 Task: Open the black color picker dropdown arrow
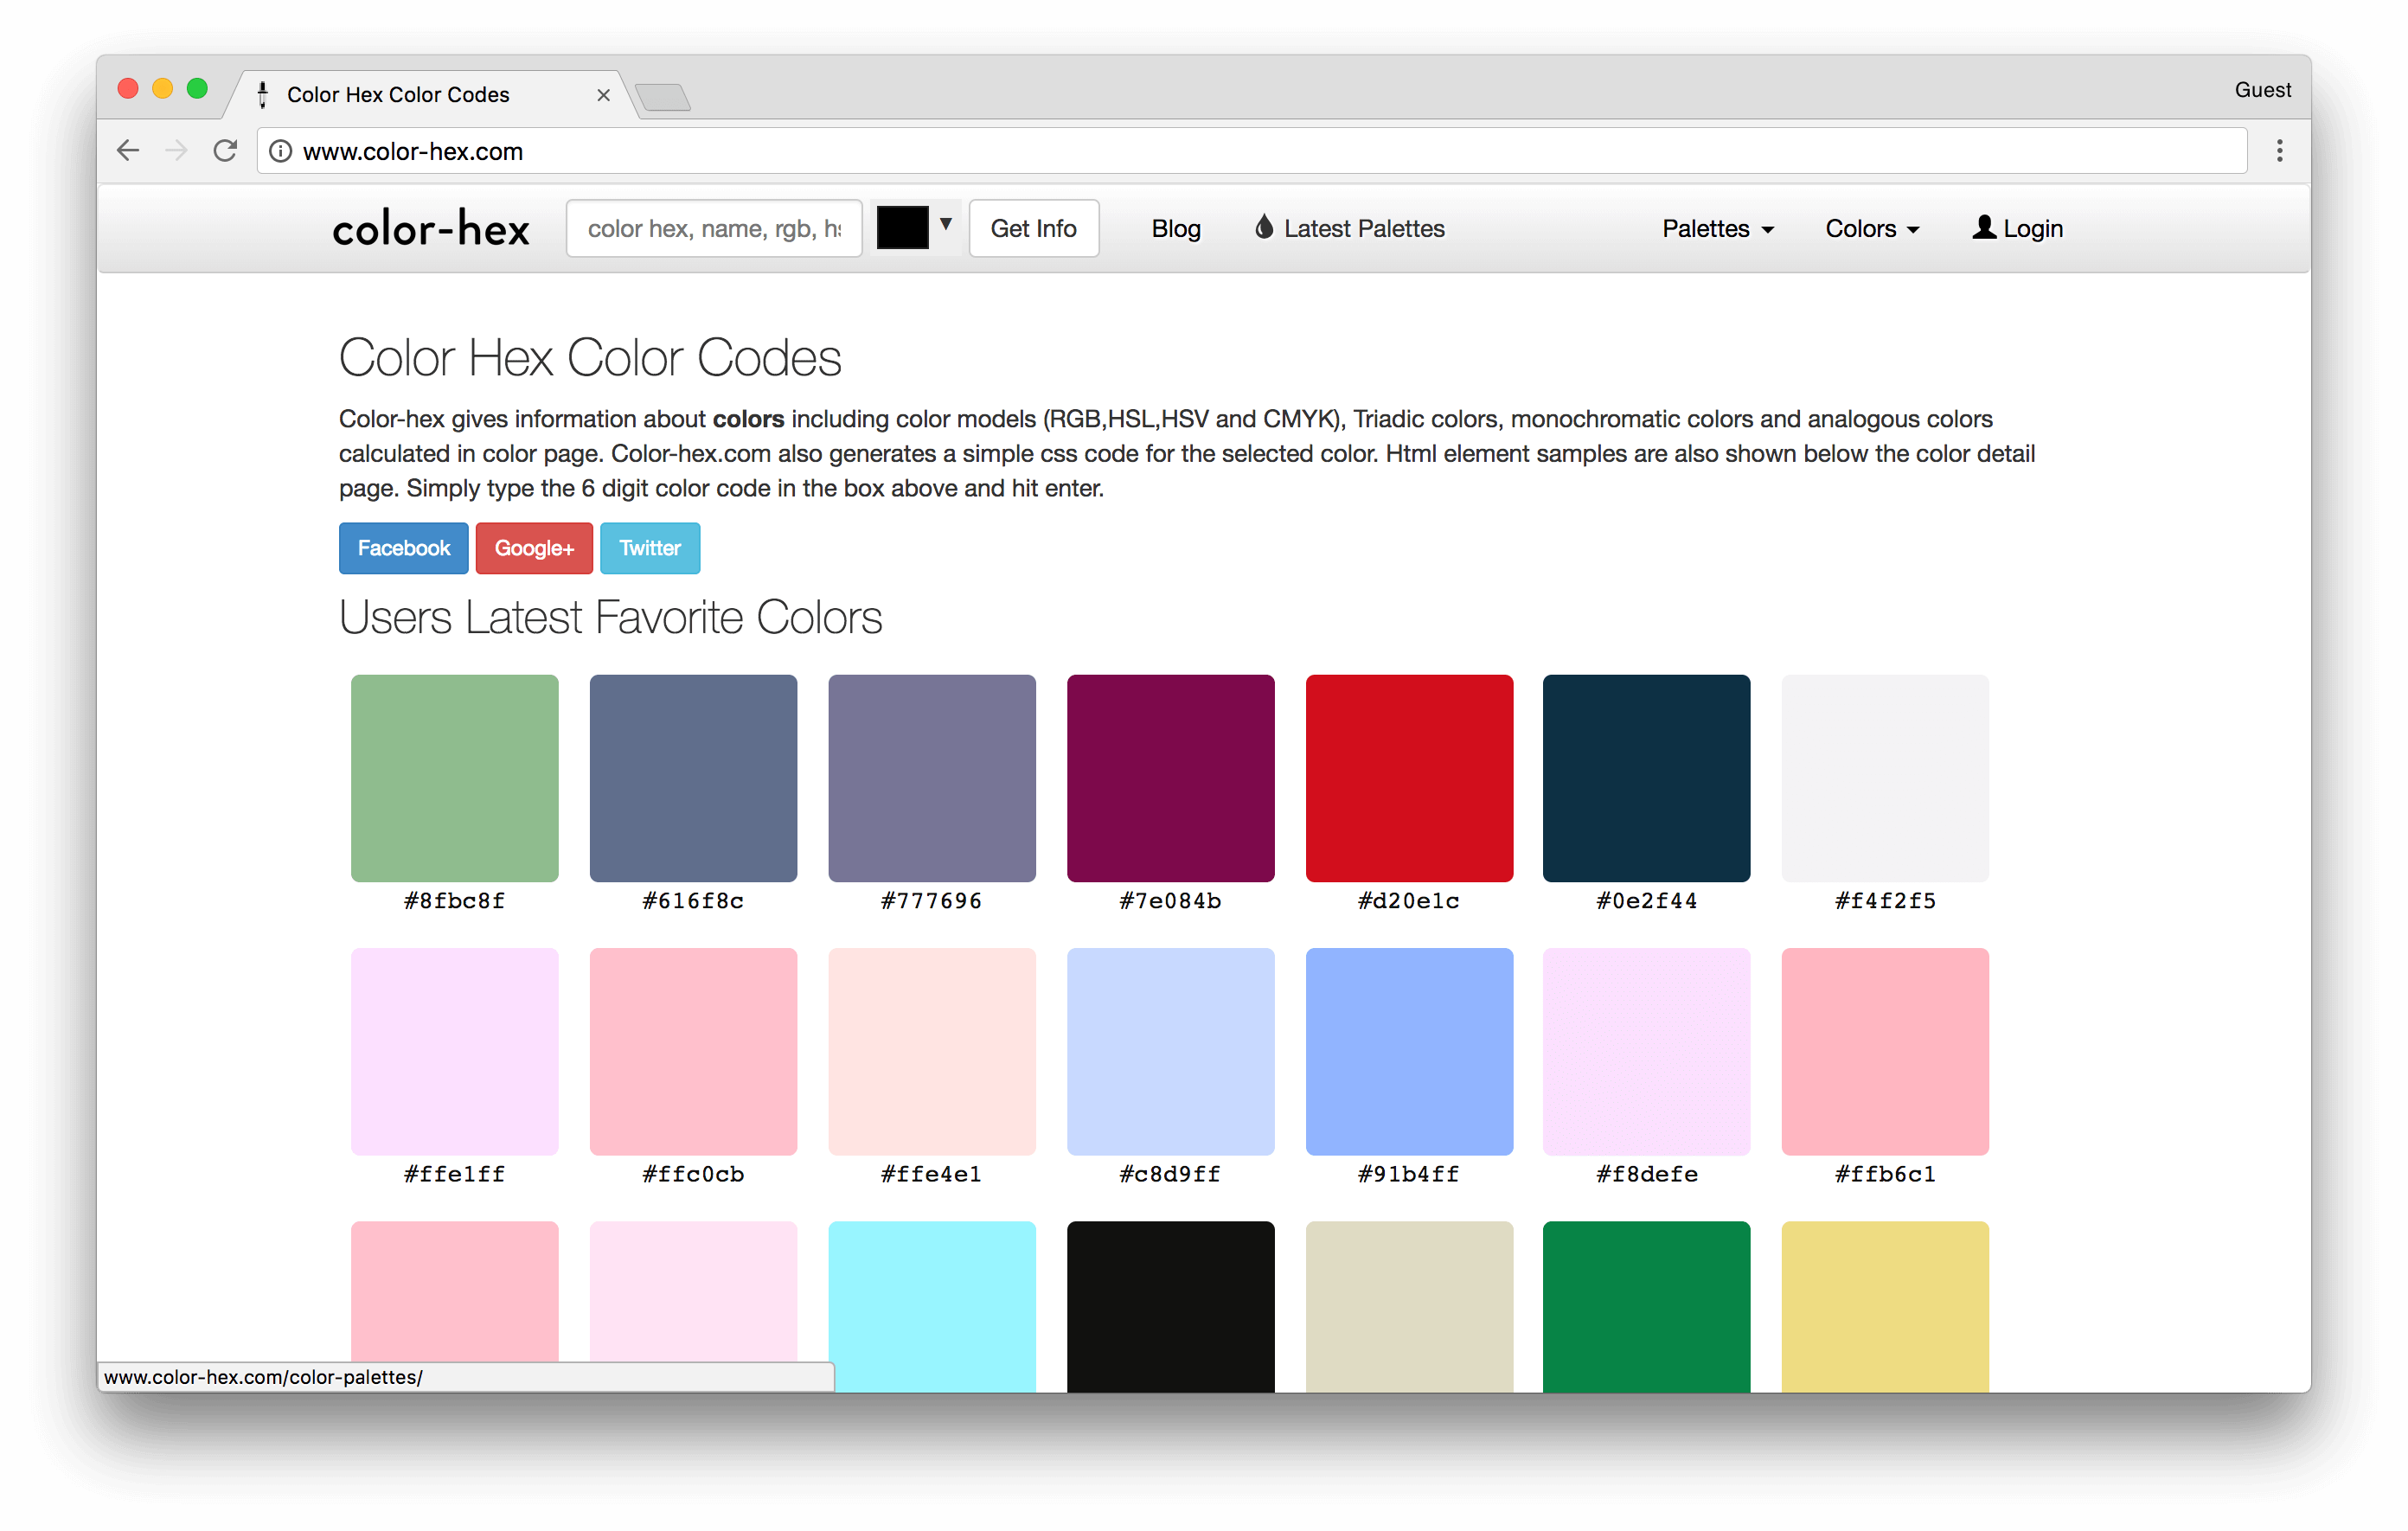tap(945, 225)
